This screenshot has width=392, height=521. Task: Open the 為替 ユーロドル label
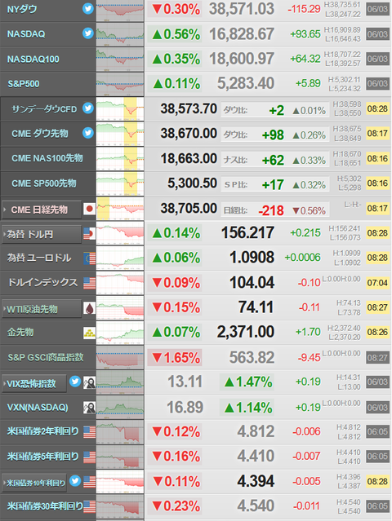39,258
